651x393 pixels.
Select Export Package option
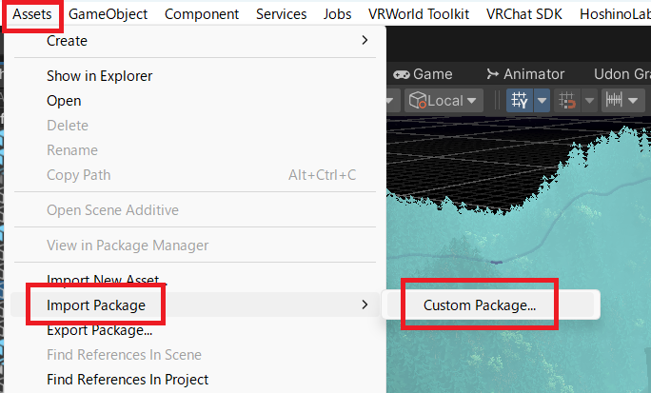[99, 330]
